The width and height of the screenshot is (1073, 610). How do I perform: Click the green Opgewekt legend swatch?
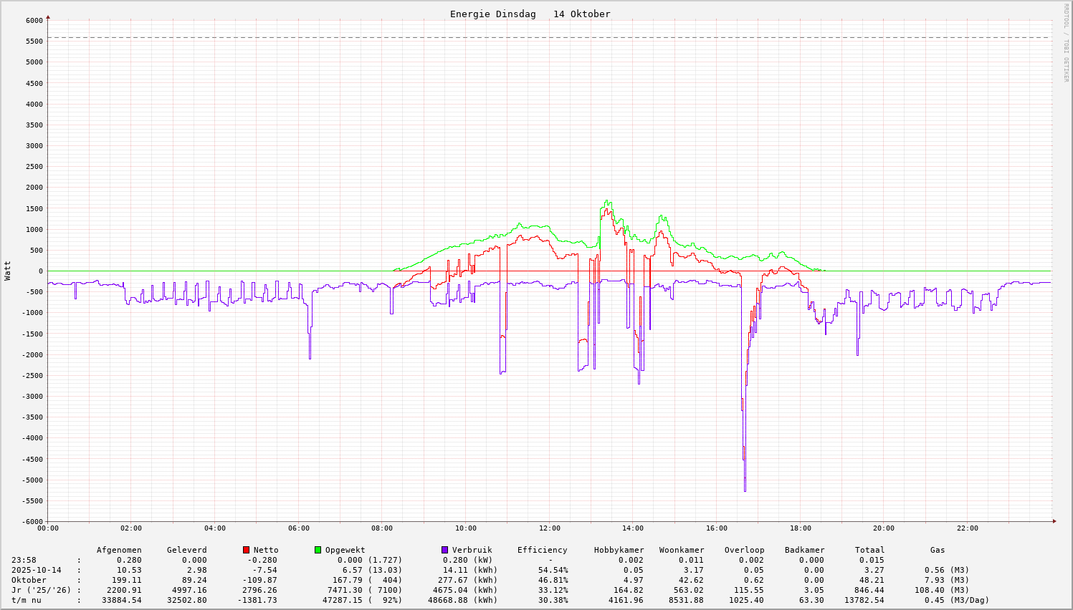tap(318, 550)
